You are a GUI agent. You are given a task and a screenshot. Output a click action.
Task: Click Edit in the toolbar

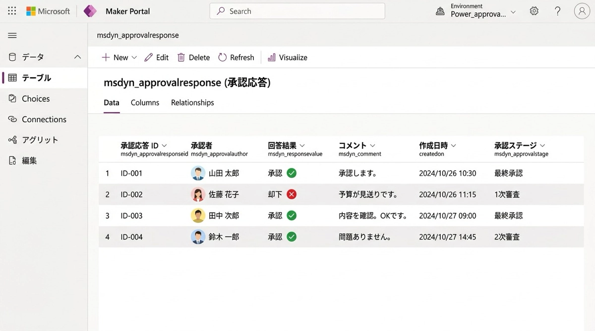(x=156, y=57)
